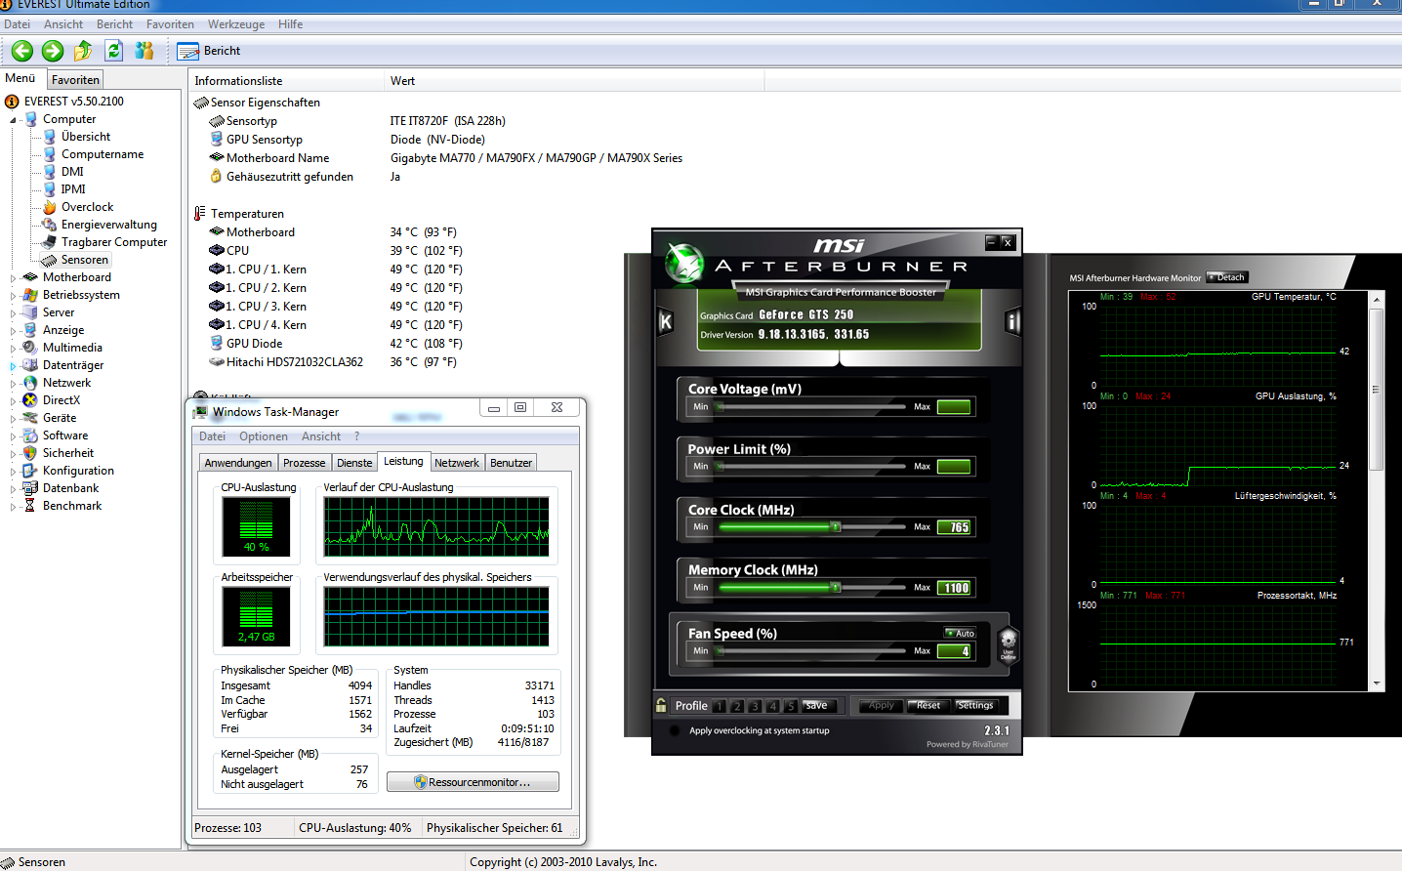Viewport: 1402px width, 871px height.
Task: Click the Memory Clock slider handle
Action: [x=836, y=588]
